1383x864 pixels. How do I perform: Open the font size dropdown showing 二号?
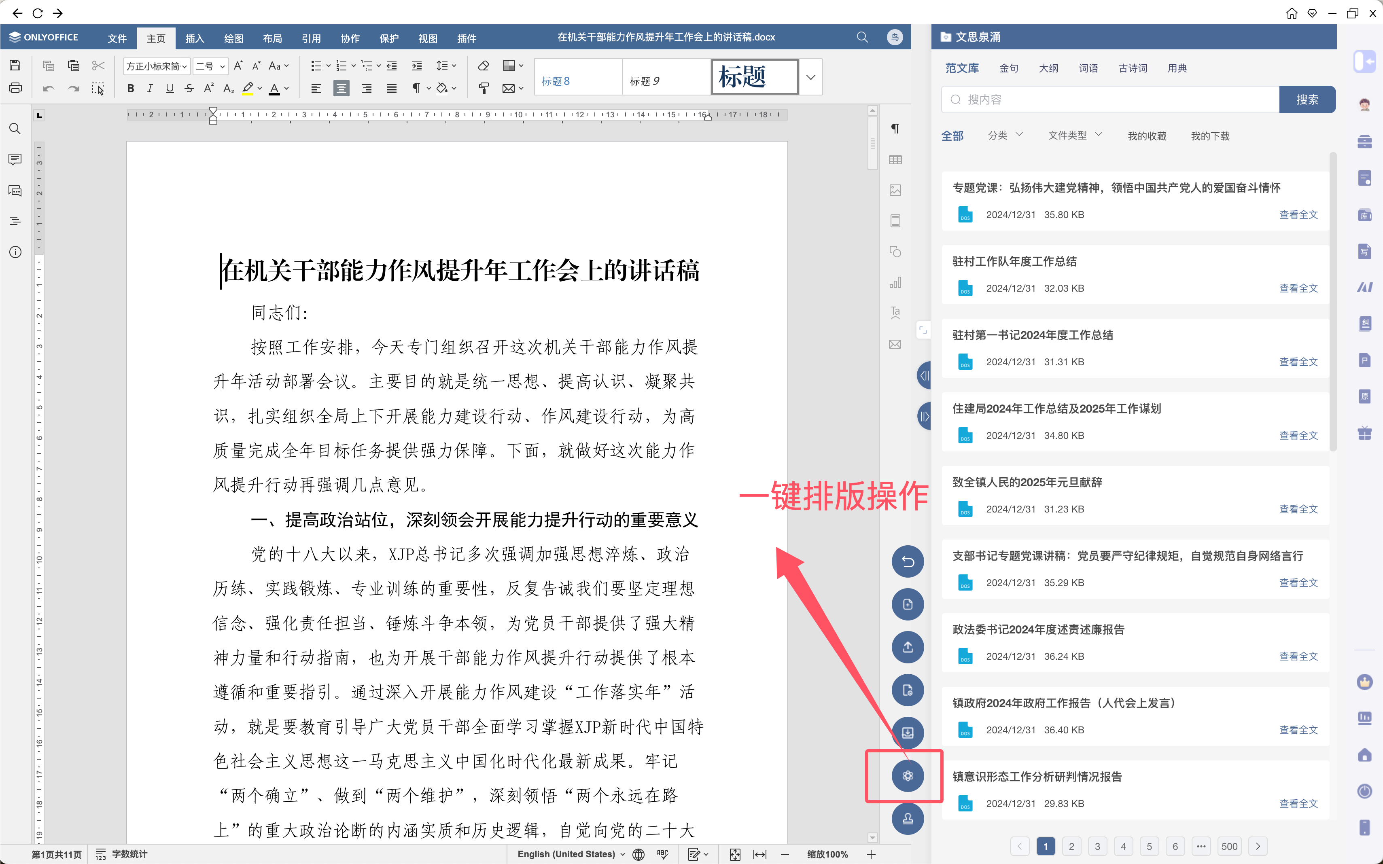[210, 66]
